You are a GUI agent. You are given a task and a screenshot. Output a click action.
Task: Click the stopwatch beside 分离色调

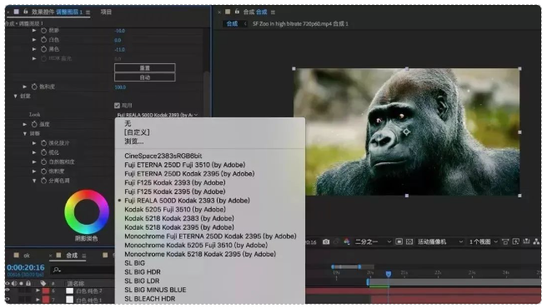(43, 181)
